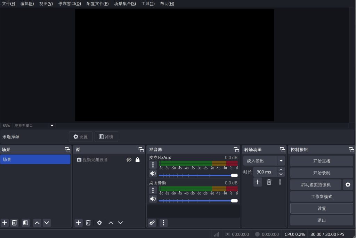Toggle lock on 视频采集设备 source
This screenshot has height=238, width=356.
pyautogui.click(x=138, y=160)
